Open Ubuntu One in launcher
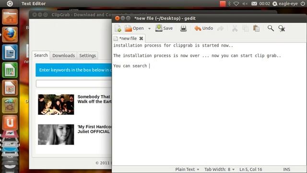Image resolution: width=307 pixels, height=173 pixels. point(10,123)
